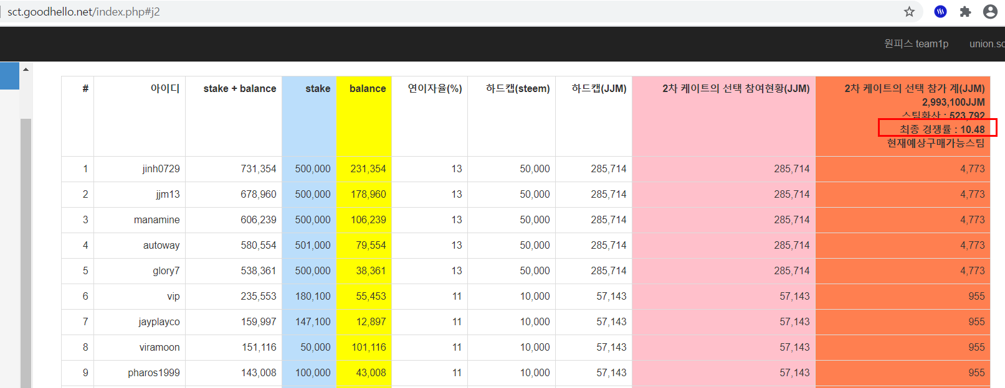Bookmark this page with the star icon

click(x=909, y=12)
